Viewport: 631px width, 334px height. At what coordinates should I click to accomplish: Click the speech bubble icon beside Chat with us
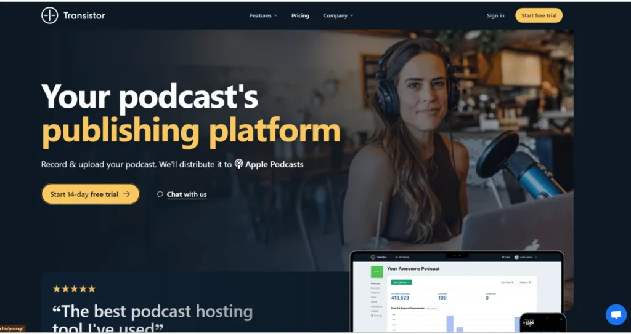click(x=160, y=194)
